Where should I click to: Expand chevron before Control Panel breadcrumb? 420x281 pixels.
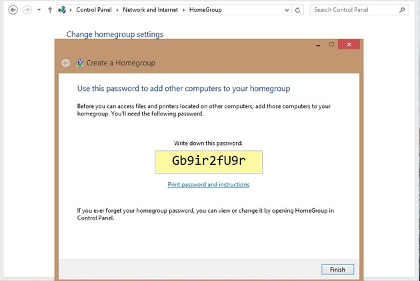point(71,10)
